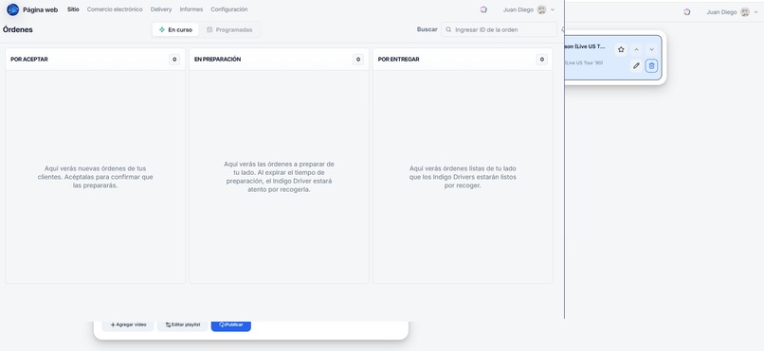Click the Editar playlist button
The height and width of the screenshot is (351, 764).
point(183,325)
